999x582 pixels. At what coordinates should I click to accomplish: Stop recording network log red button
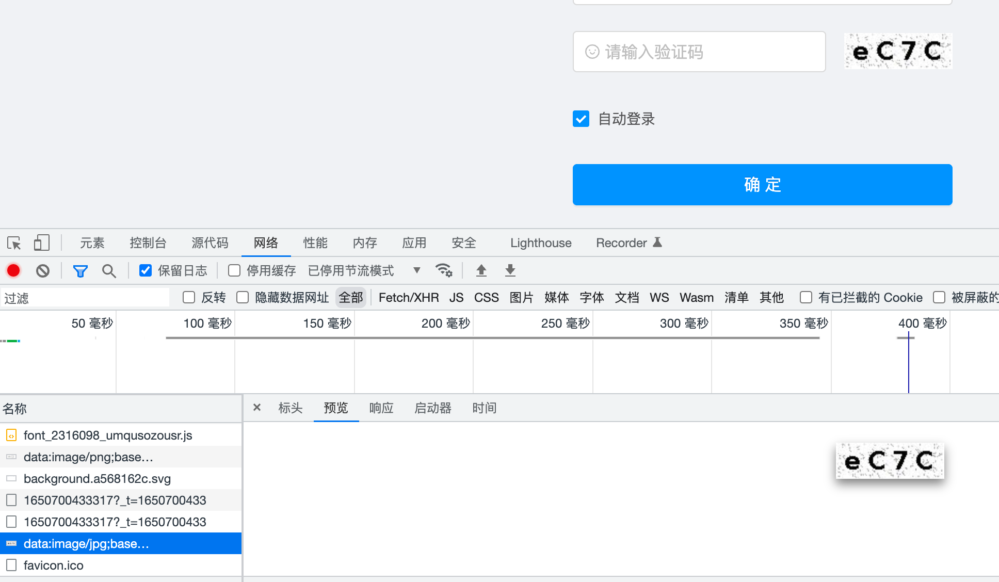[x=13, y=270]
